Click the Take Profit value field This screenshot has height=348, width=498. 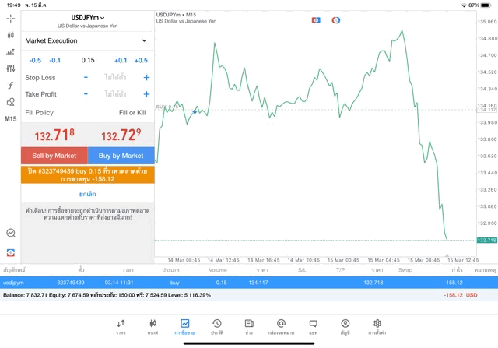click(x=116, y=94)
